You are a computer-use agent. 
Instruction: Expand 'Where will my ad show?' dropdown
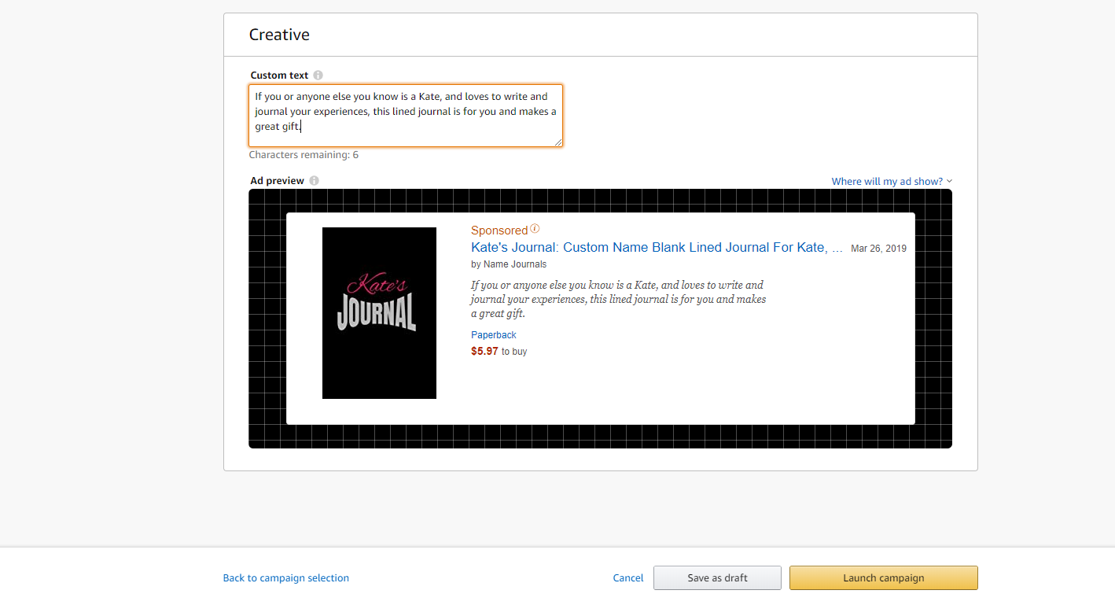[892, 182]
